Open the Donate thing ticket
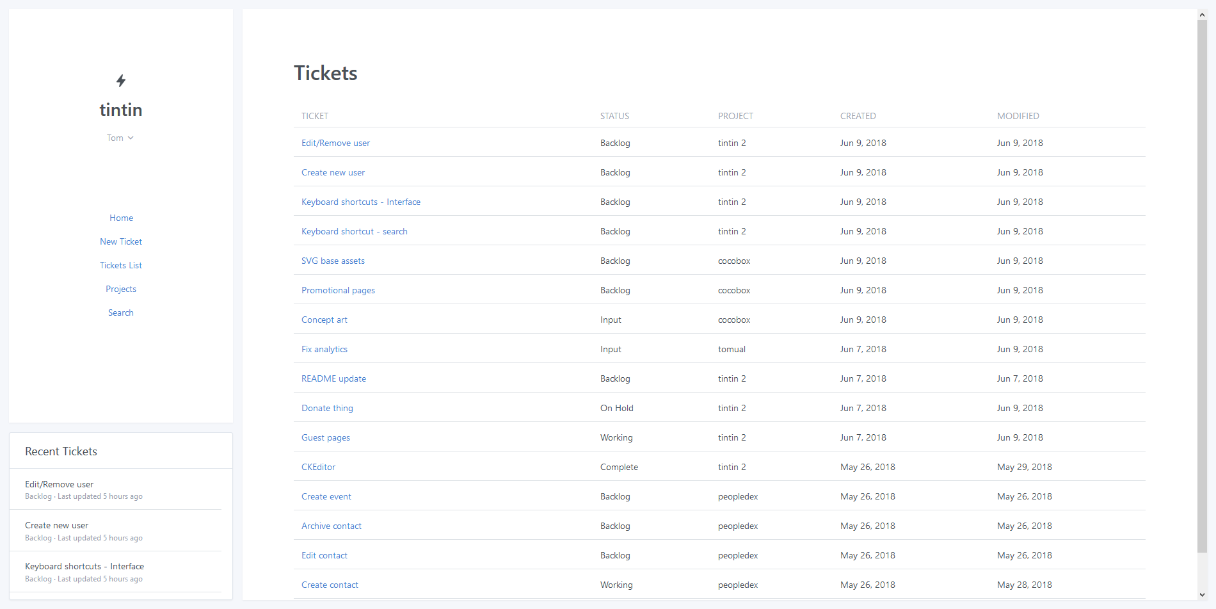This screenshot has width=1216, height=609. click(x=327, y=408)
